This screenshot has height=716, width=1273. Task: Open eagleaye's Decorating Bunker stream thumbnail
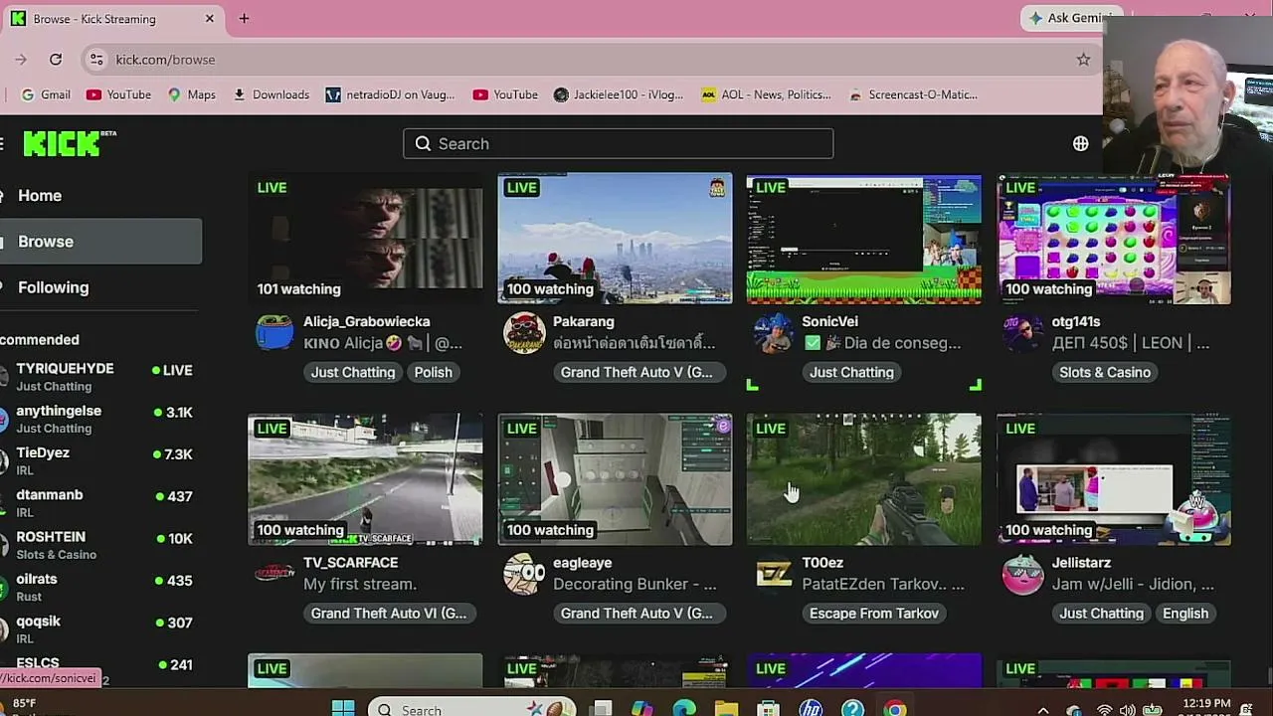(615, 479)
